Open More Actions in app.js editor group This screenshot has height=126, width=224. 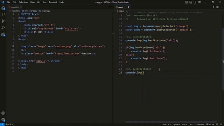(x=221, y=7)
